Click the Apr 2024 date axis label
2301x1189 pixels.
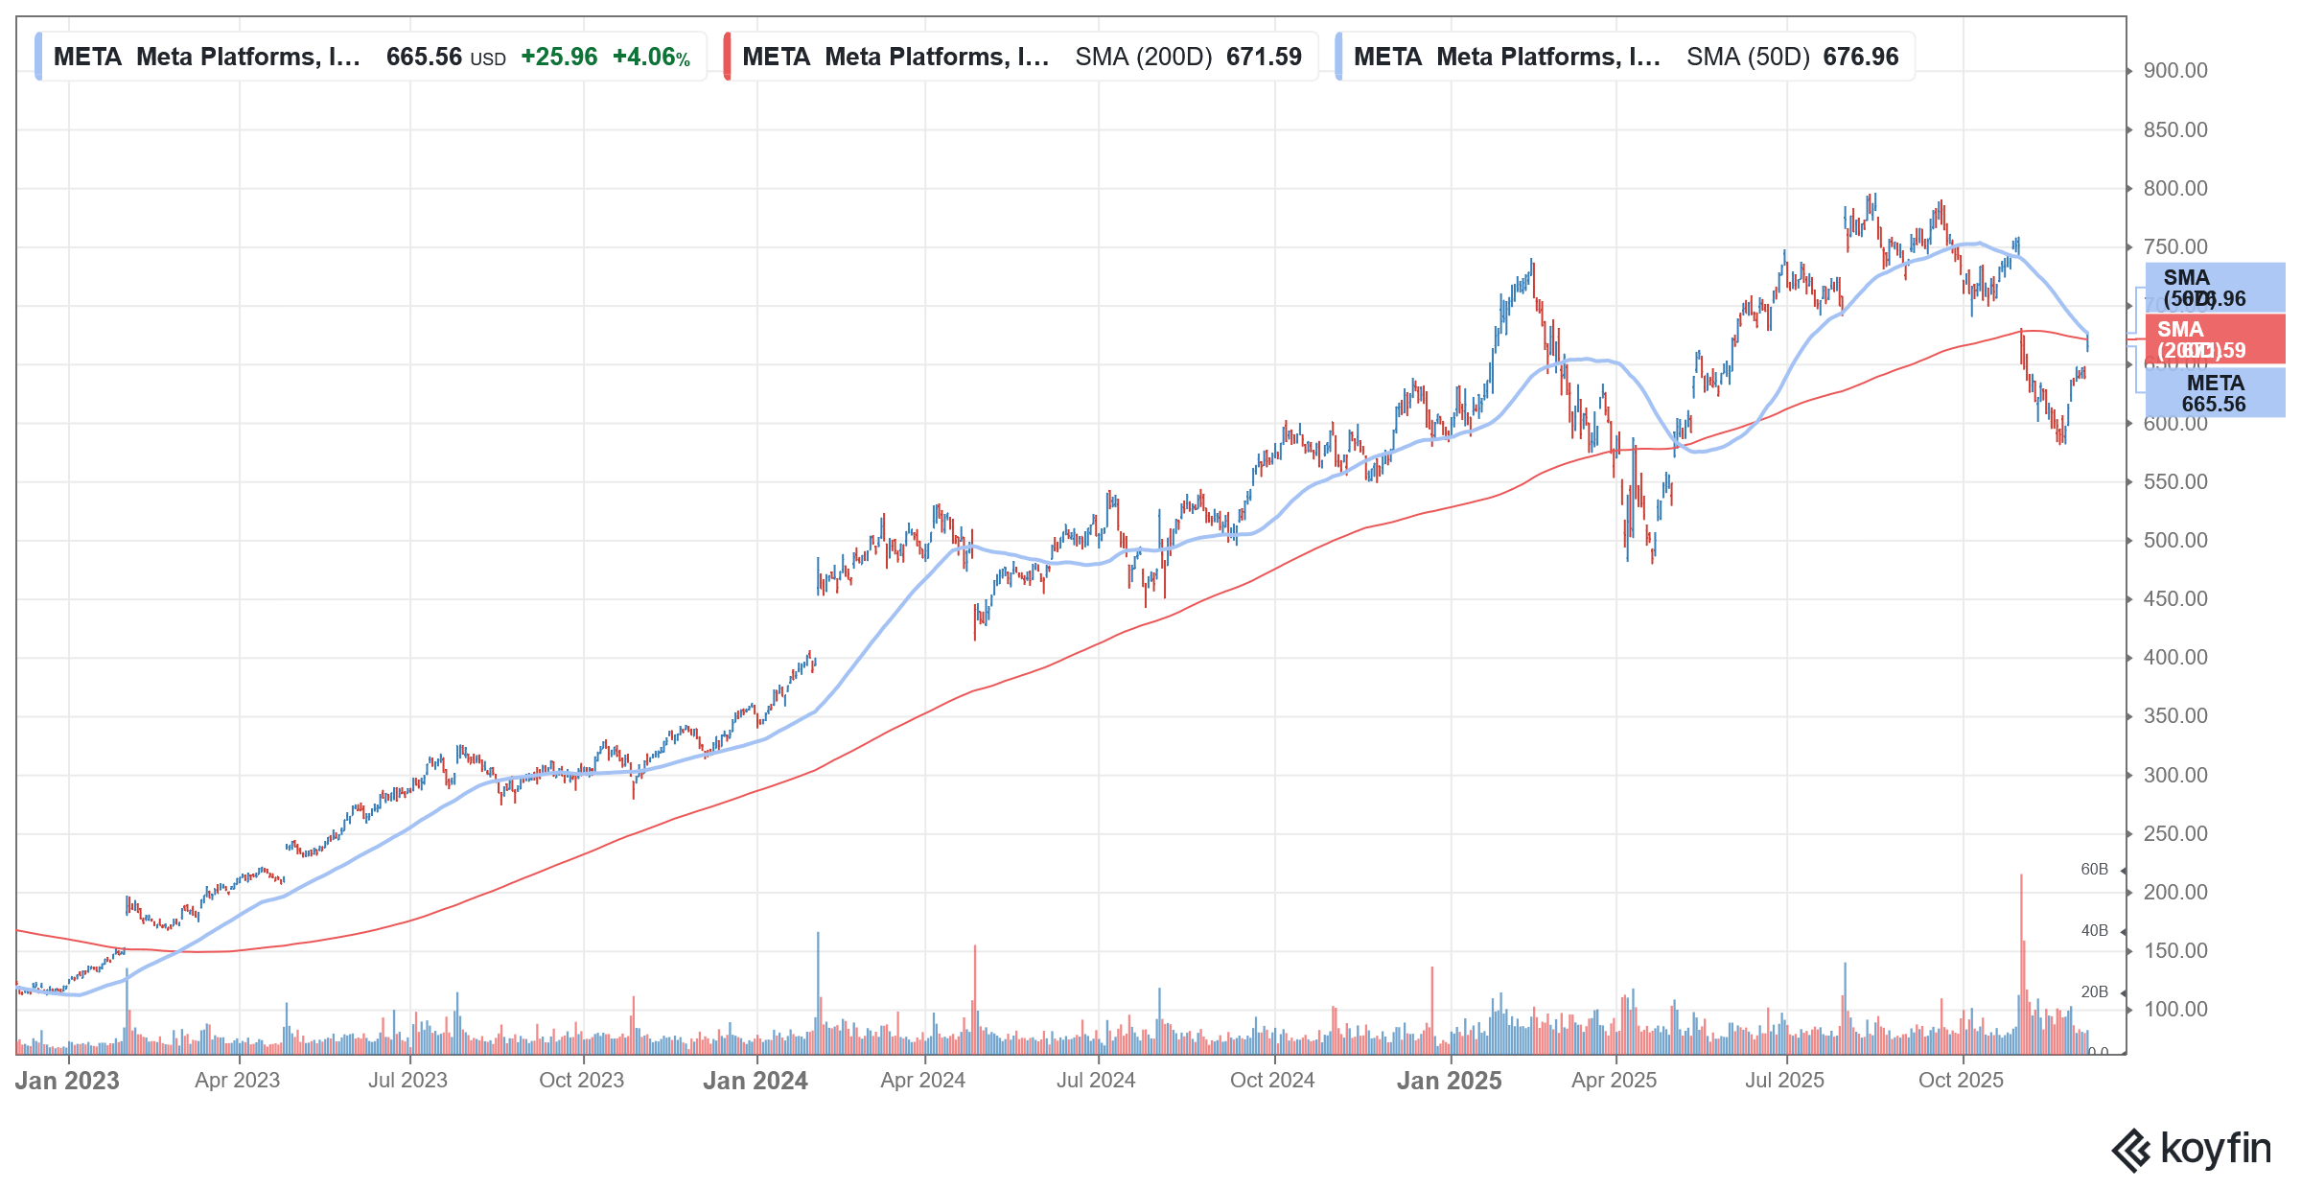[x=922, y=1081]
